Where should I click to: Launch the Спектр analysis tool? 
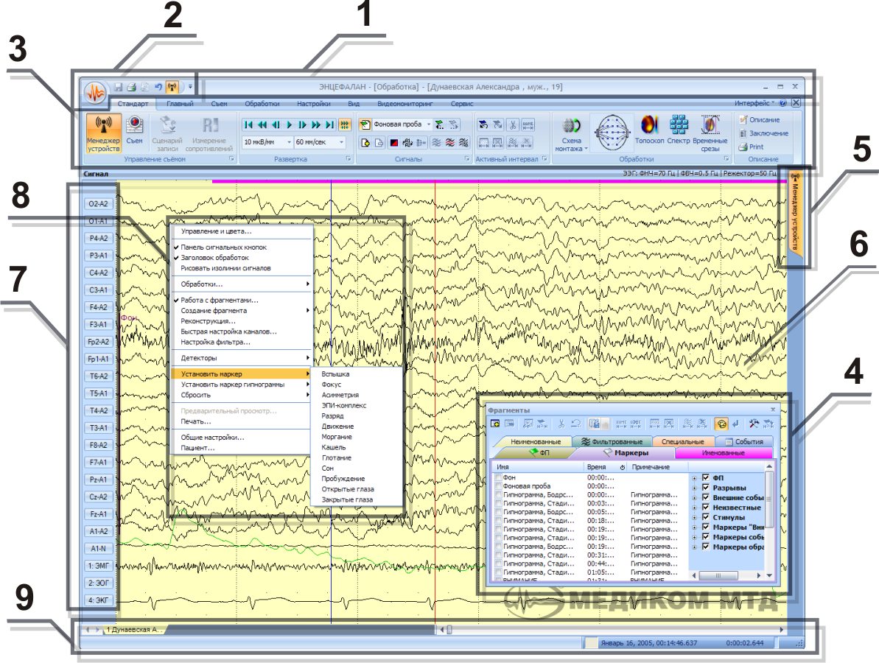pyautogui.click(x=679, y=130)
